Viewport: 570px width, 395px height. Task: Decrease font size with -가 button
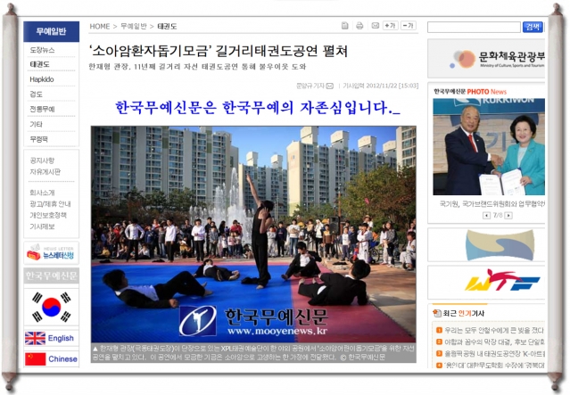click(408, 26)
